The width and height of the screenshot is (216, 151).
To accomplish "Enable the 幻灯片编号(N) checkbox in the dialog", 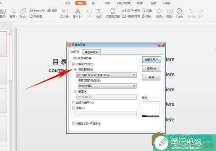I will [x=73, y=103].
